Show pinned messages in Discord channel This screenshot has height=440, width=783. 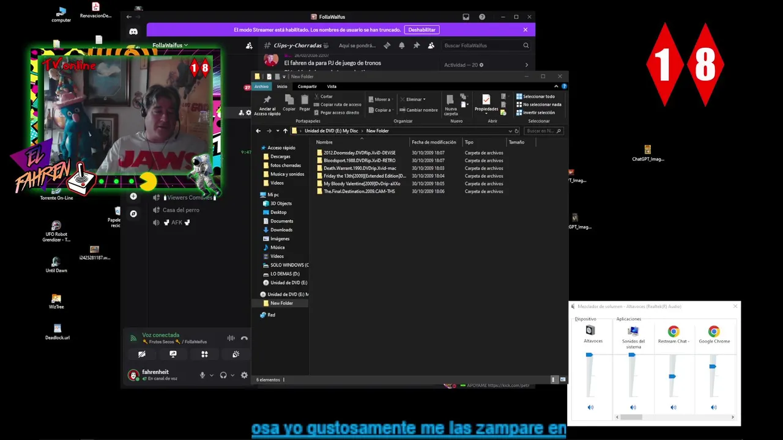(417, 45)
